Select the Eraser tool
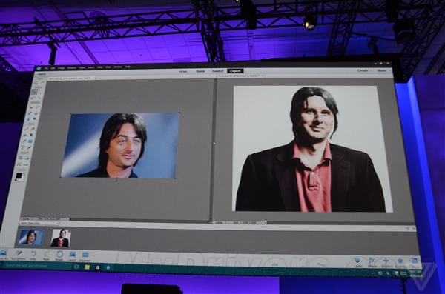The image size is (445, 294). point(33,129)
